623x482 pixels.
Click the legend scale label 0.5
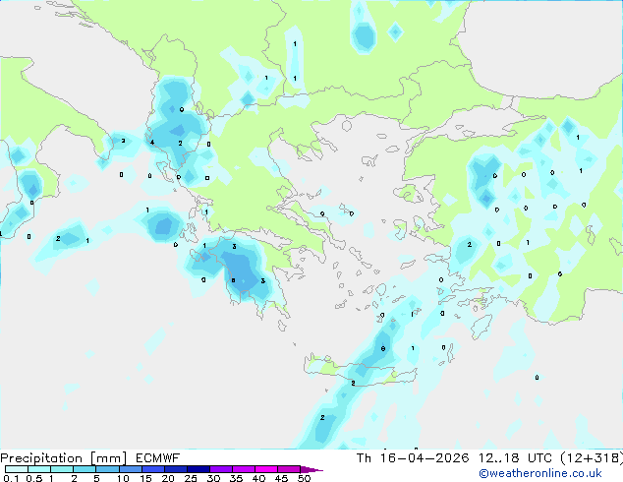click(33, 478)
